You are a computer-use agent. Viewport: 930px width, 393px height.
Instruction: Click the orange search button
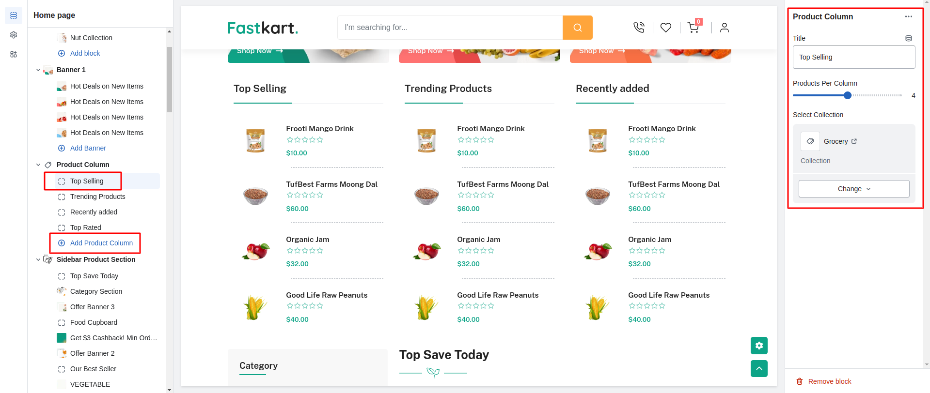click(577, 28)
